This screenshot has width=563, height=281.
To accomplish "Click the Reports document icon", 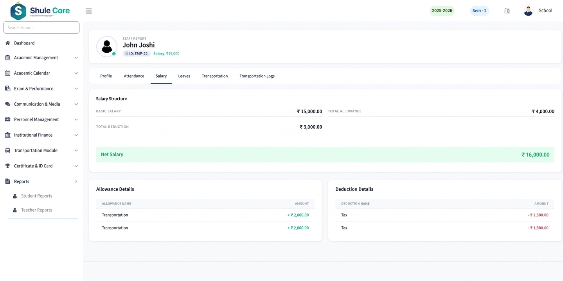I will [7, 181].
